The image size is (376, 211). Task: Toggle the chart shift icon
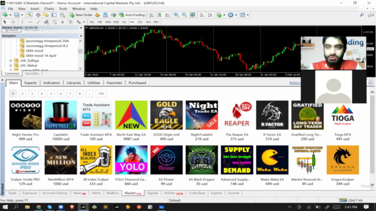(210, 15)
